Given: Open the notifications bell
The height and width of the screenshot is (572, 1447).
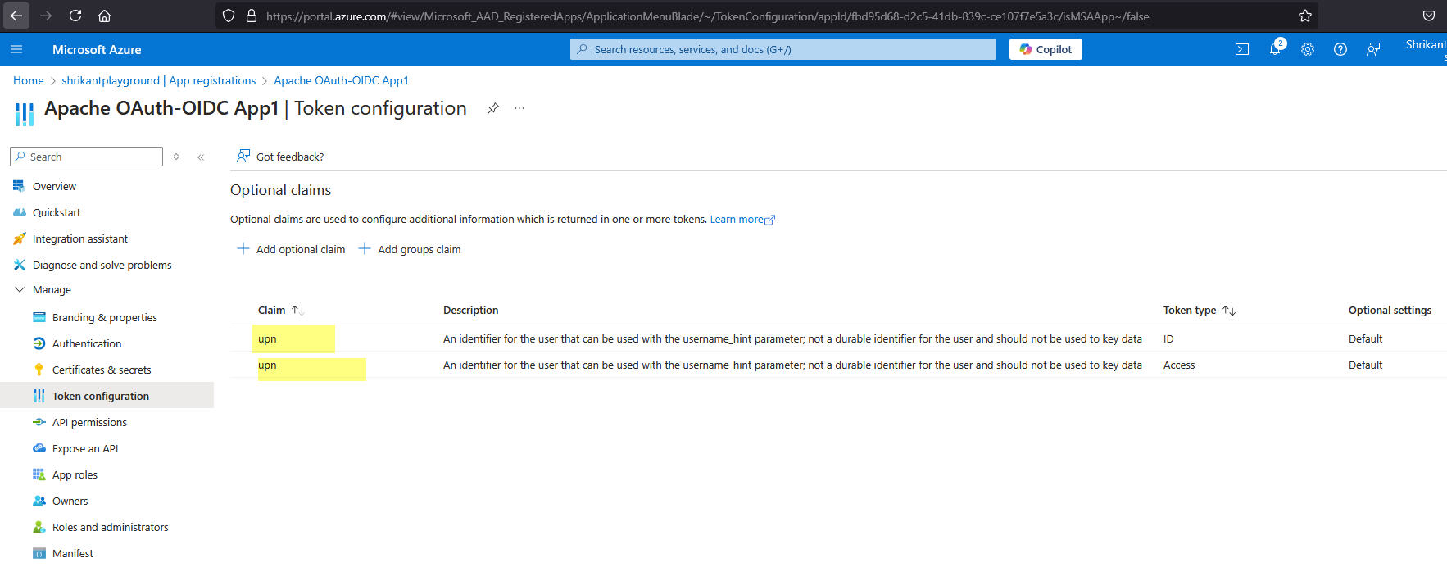Looking at the screenshot, I should [1275, 49].
